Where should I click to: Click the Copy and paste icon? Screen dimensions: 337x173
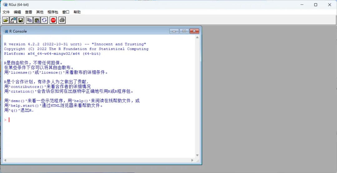(x=44, y=20)
